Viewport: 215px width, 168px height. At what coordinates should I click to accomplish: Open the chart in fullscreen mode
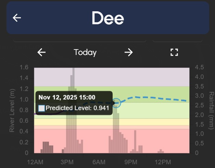coord(174,52)
